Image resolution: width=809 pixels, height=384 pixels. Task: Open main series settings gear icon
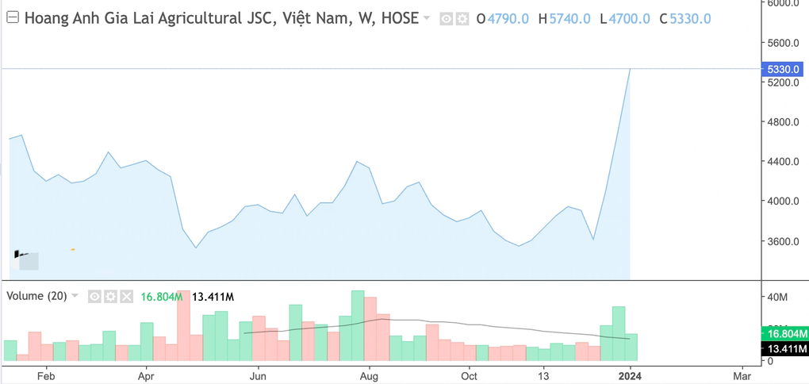(x=462, y=19)
